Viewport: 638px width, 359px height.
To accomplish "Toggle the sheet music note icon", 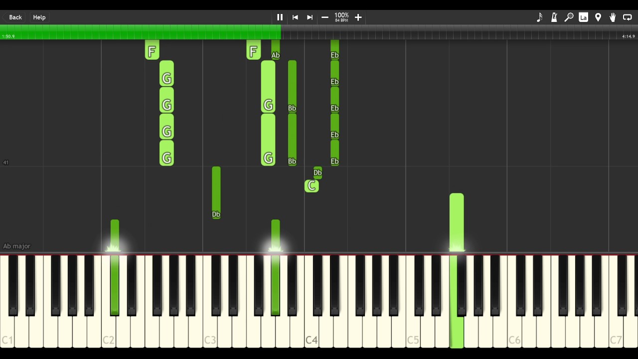I will (539, 17).
